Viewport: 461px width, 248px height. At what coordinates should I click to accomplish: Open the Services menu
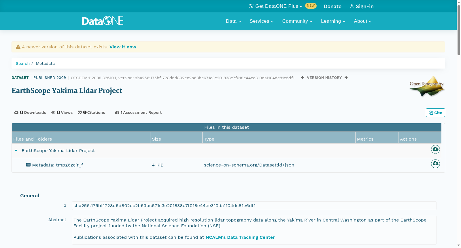262,21
